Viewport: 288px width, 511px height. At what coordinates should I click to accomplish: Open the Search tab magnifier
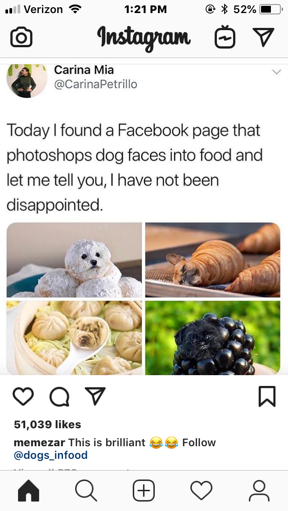pos(86,490)
